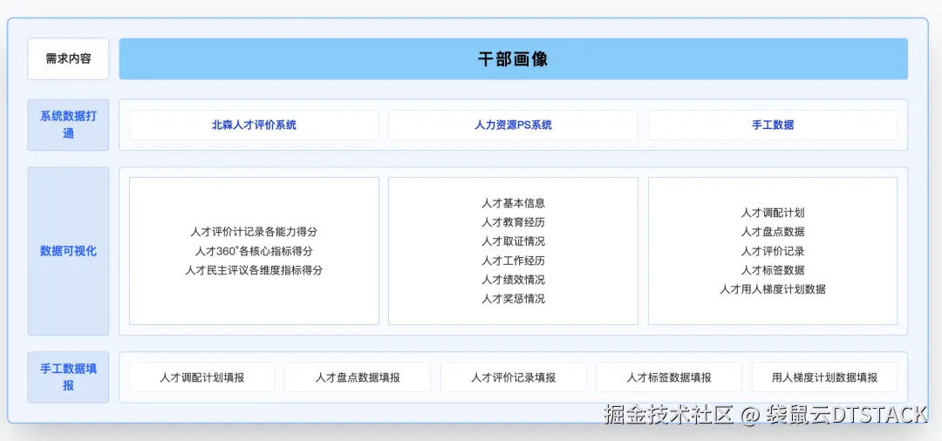The width and height of the screenshot is (942, 441).
Task: Open the 用人梯度计划数据填报 box
Action: point(824,377)
